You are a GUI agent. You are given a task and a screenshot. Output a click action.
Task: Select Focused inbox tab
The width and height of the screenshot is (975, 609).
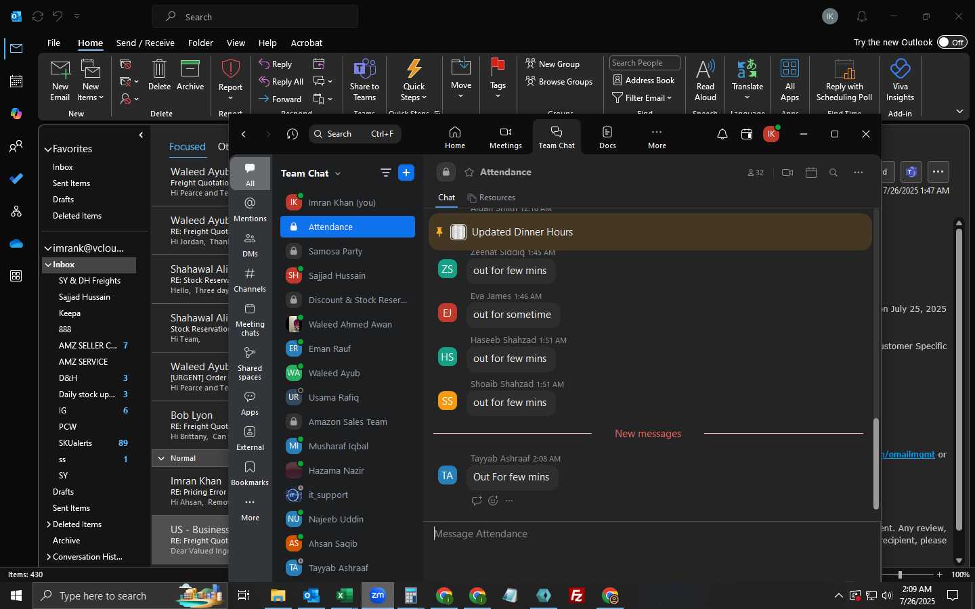[x=187, y=147]
